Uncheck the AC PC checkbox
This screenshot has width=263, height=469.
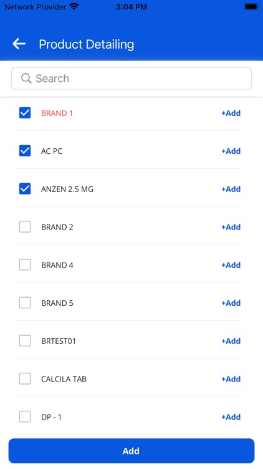point(25,151)
